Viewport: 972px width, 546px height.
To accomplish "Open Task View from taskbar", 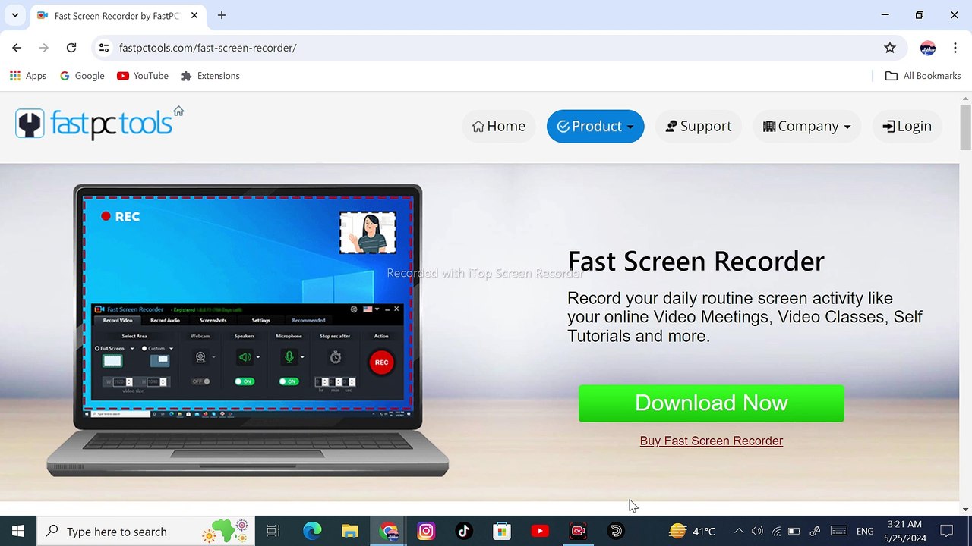I will (273, 531).
